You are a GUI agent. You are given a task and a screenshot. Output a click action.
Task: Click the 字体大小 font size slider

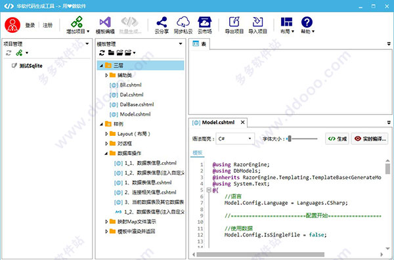point(302,139)
